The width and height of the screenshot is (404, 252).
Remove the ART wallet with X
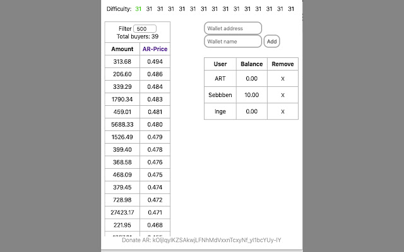[283, 79]
